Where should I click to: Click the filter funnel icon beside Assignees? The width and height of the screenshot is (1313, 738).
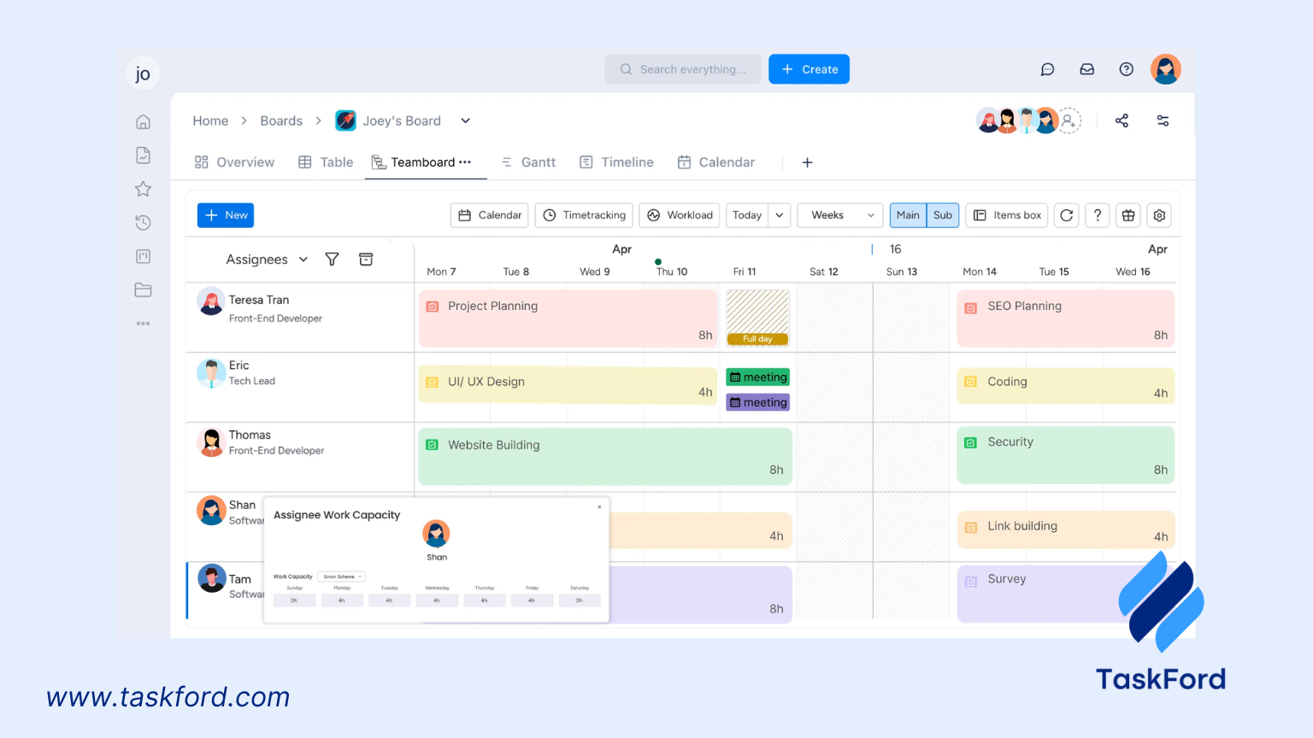(332, 260)
